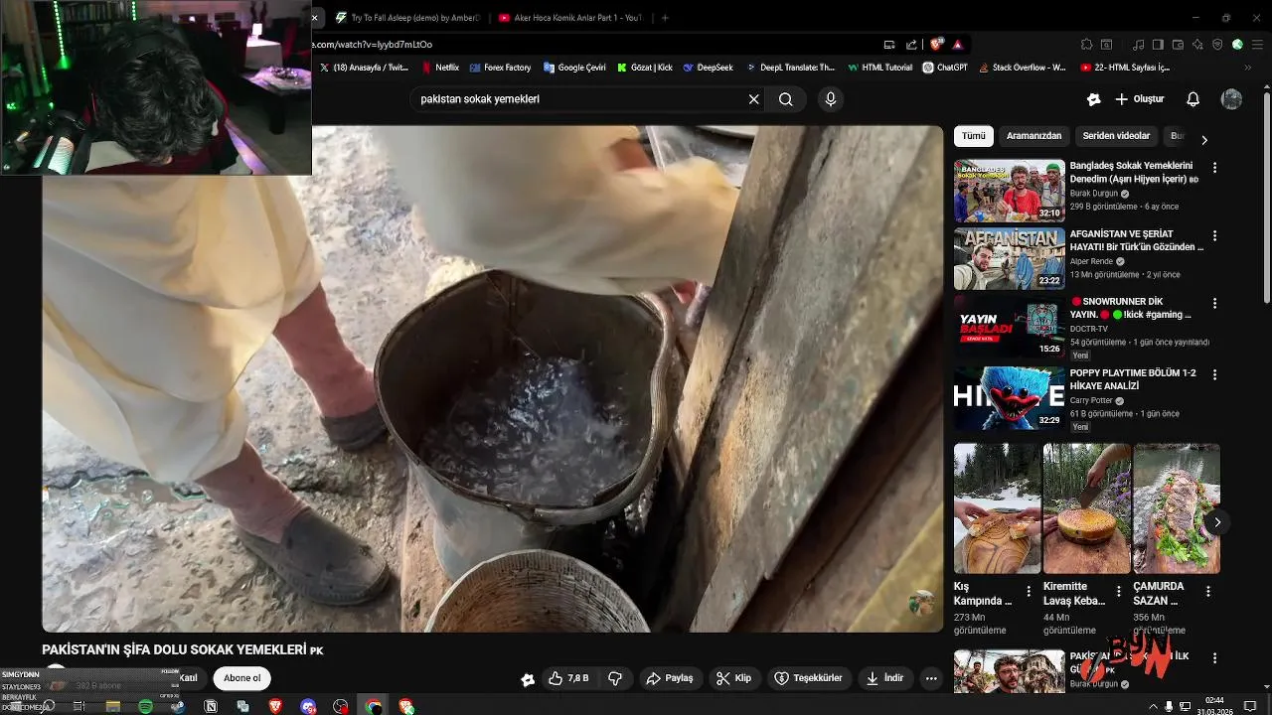The width and height of the screenshot is (1272, 715).
Task: Open options menu for POPPY PLAYTIME video
Action: click(1214, 374)
